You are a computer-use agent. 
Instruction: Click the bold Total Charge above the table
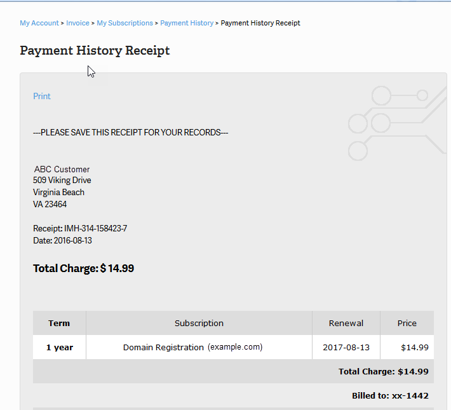[x=83, y=268]
